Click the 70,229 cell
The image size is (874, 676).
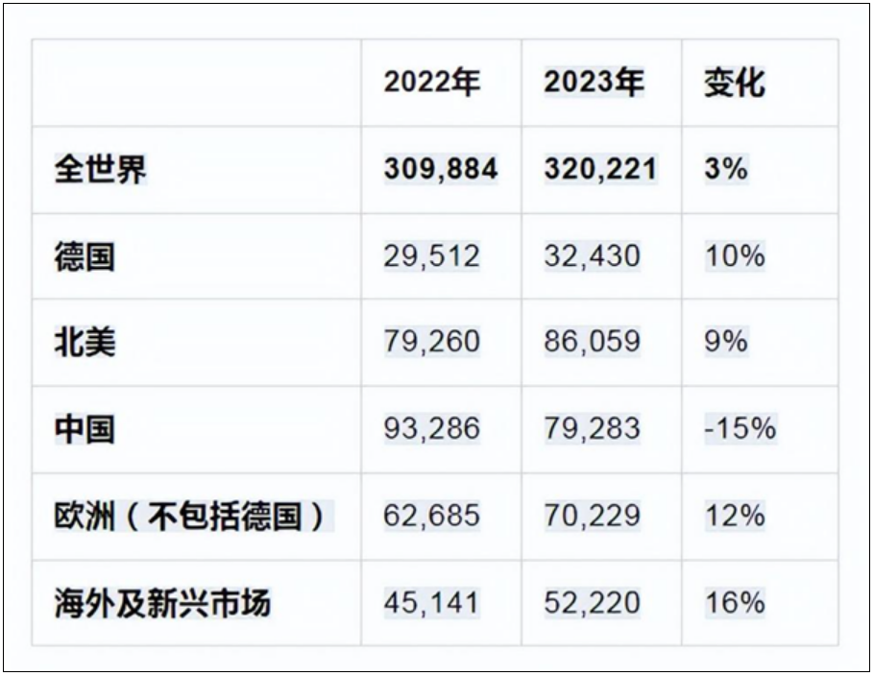pyautogui.click(x=592, y=516)
